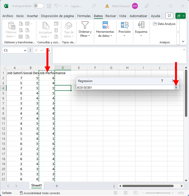
Task: Click the Save icon in title bar
Action: coord(49,6)
